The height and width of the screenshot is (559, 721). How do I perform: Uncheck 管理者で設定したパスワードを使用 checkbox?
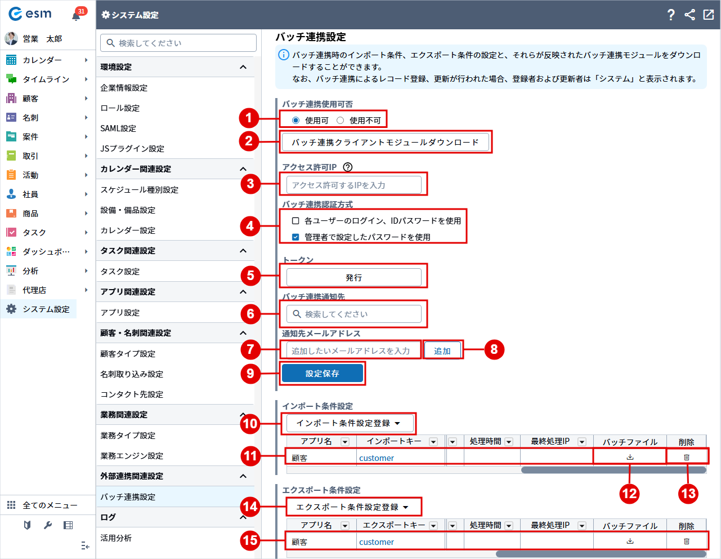295,237
